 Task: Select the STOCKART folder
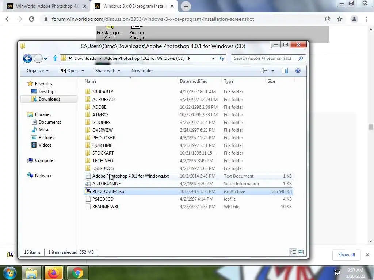click(103, 153)
